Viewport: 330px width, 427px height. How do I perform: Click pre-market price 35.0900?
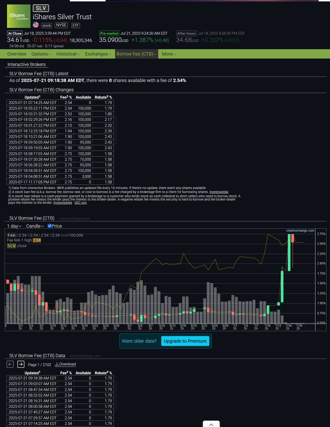tap(114, 40)
